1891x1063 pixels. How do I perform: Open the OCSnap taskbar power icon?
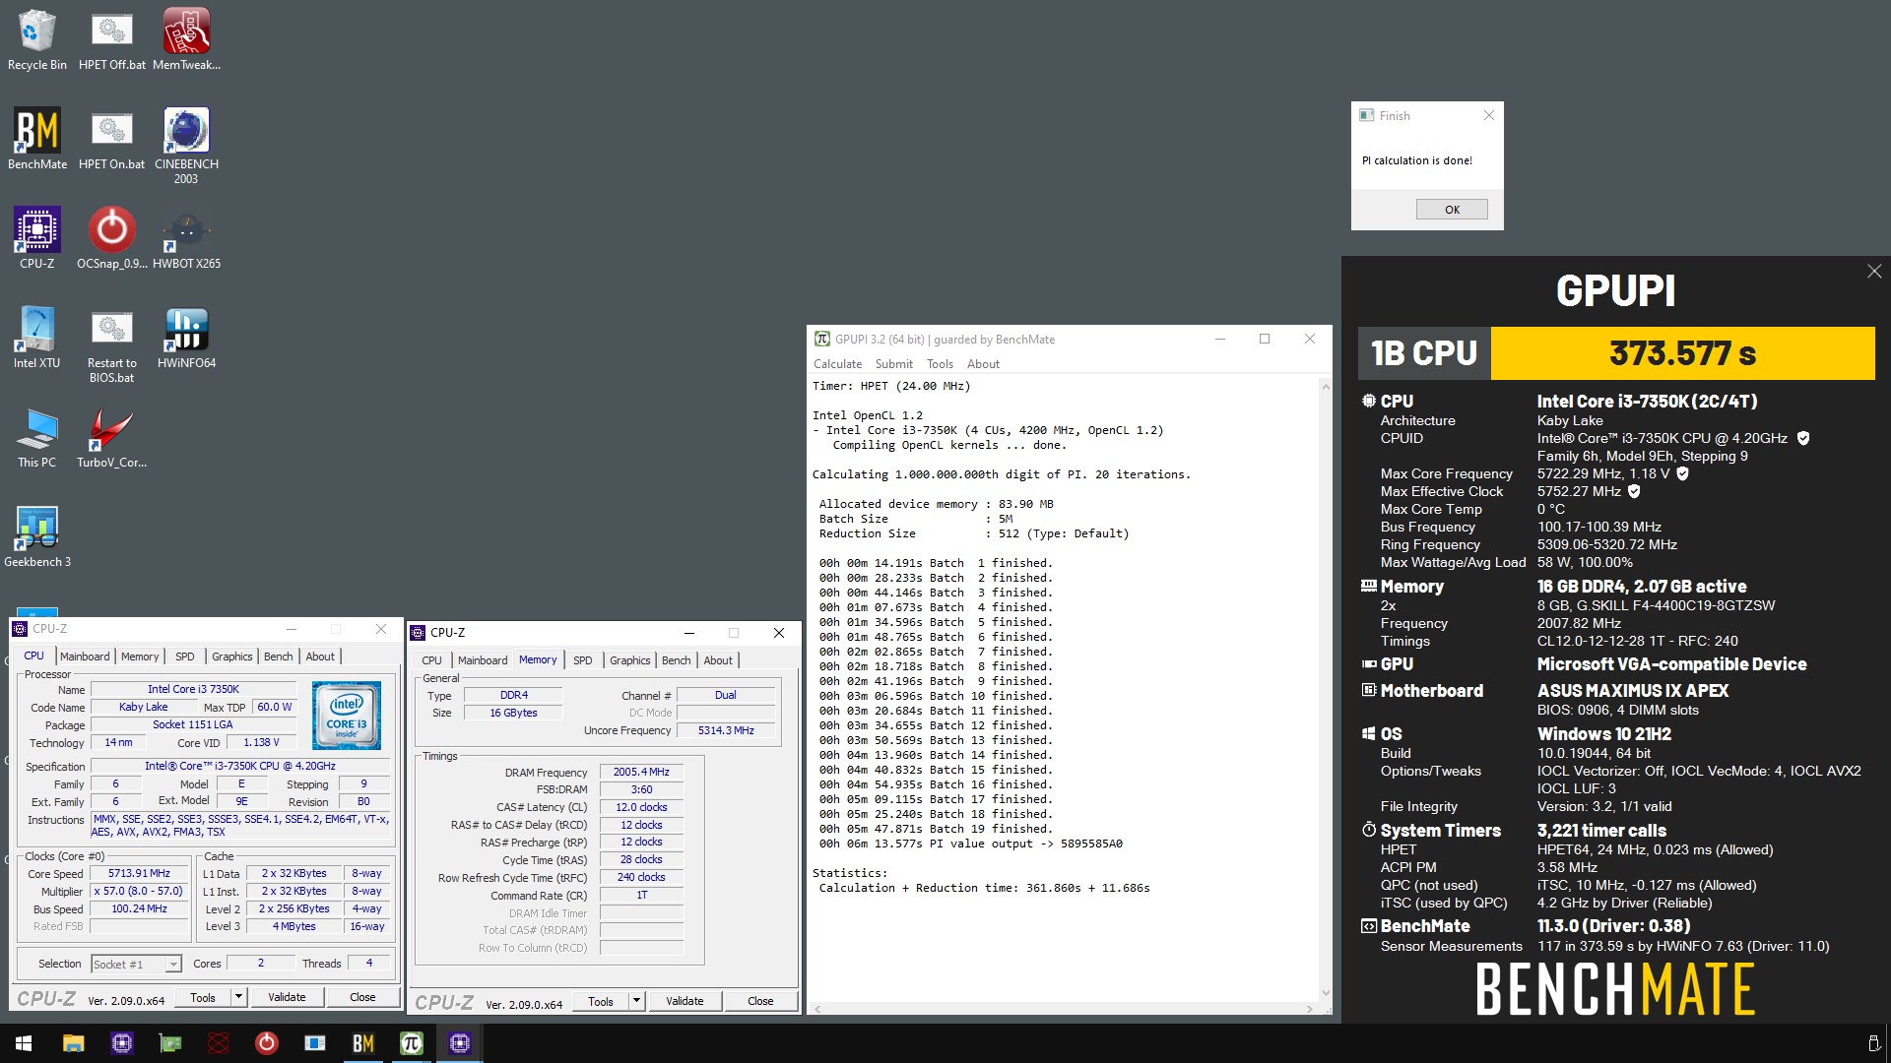pyautogui.click(x=266, y=1043)
